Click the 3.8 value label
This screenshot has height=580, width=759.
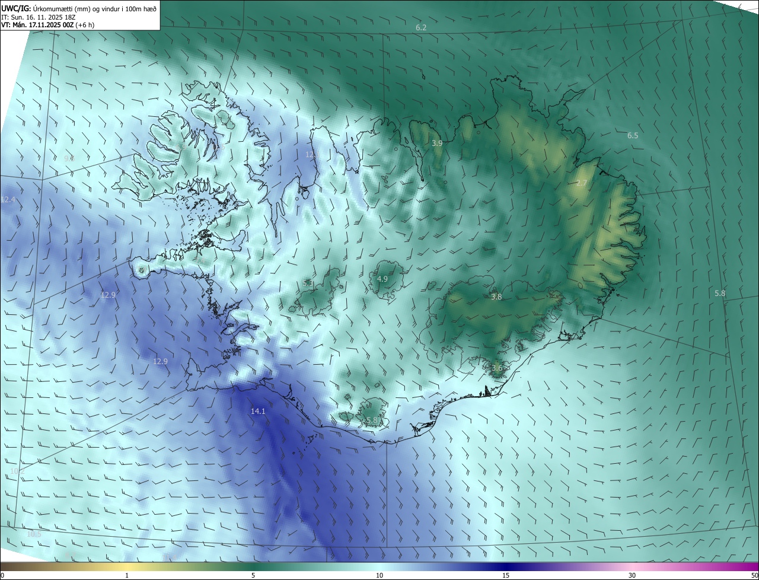[x=497, y=297]
